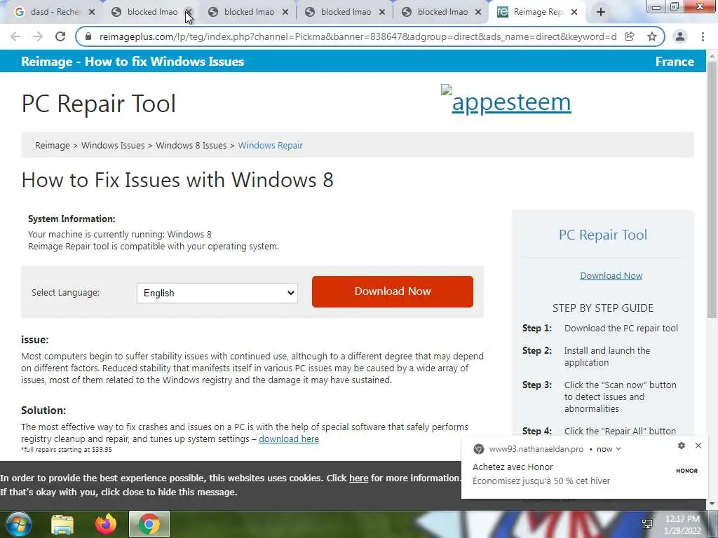Open 'Windows Repair' breadcrumb link
Viewport: 718px width, 538px height.
click(x=270, y=145)
